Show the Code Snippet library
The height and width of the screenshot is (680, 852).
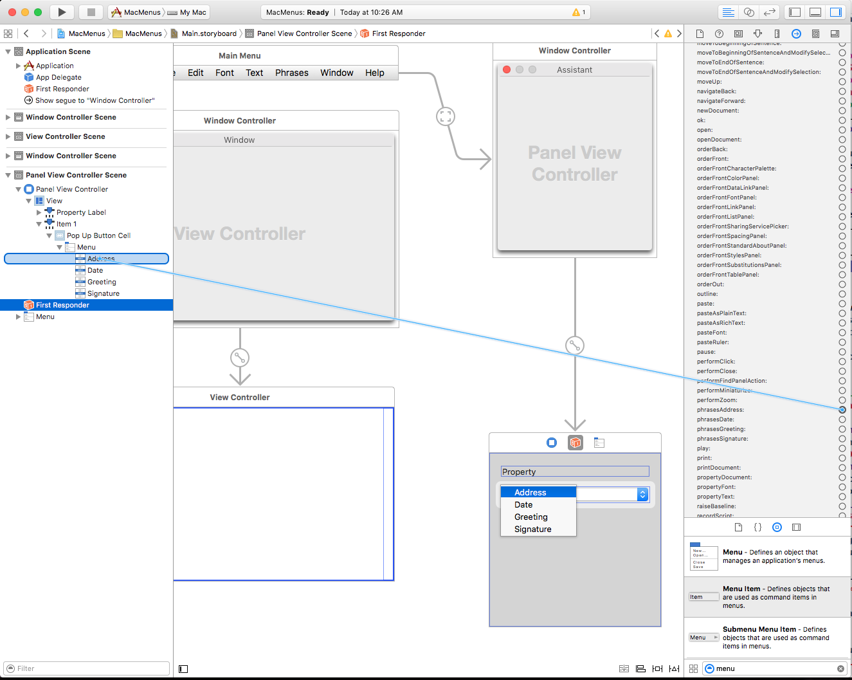[757, 527]
